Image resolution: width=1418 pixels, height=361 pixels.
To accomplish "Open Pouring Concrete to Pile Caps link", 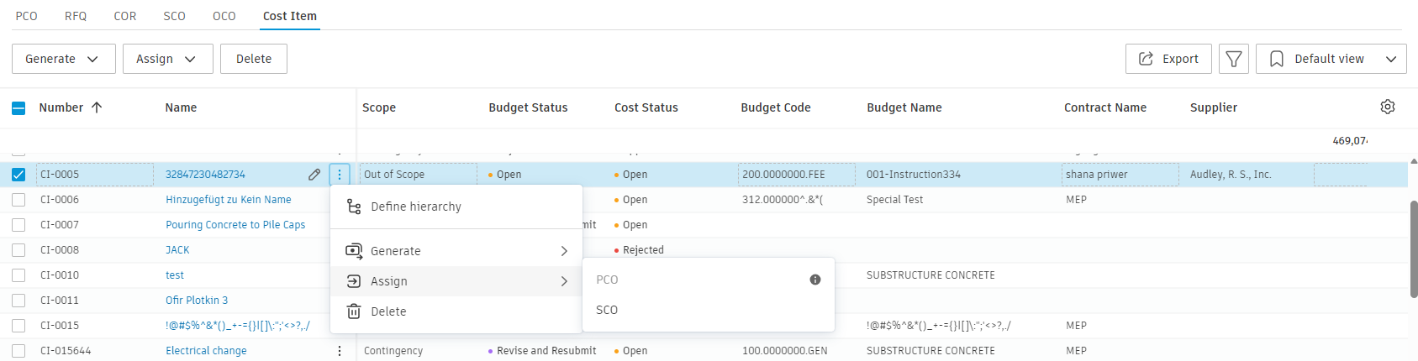I will [x=235, y=225].
